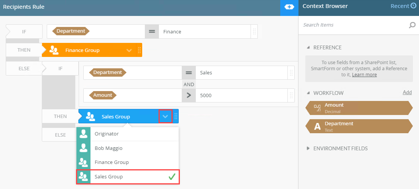The height and width of the screenshot is (189, 419).
Task: Click the Sales value field
Action: (242, 72)
